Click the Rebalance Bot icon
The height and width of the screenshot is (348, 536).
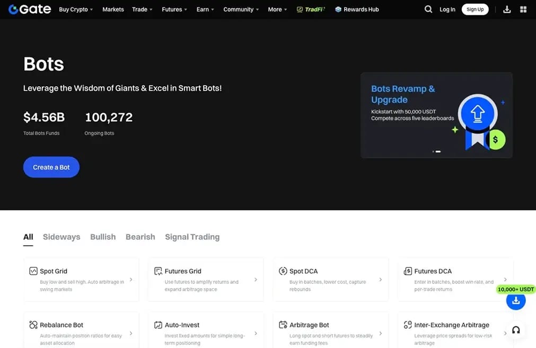point(33,325)
